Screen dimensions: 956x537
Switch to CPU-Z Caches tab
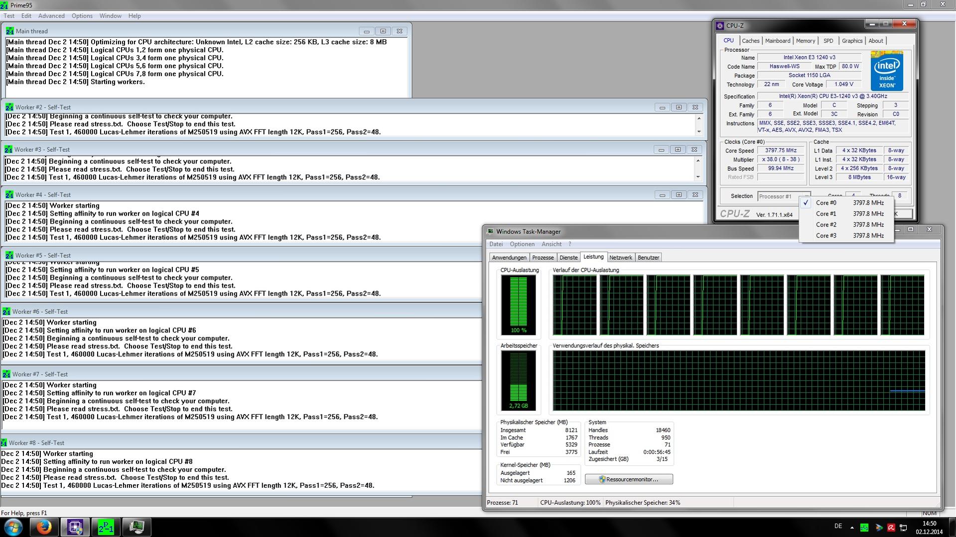click(750, 41)
